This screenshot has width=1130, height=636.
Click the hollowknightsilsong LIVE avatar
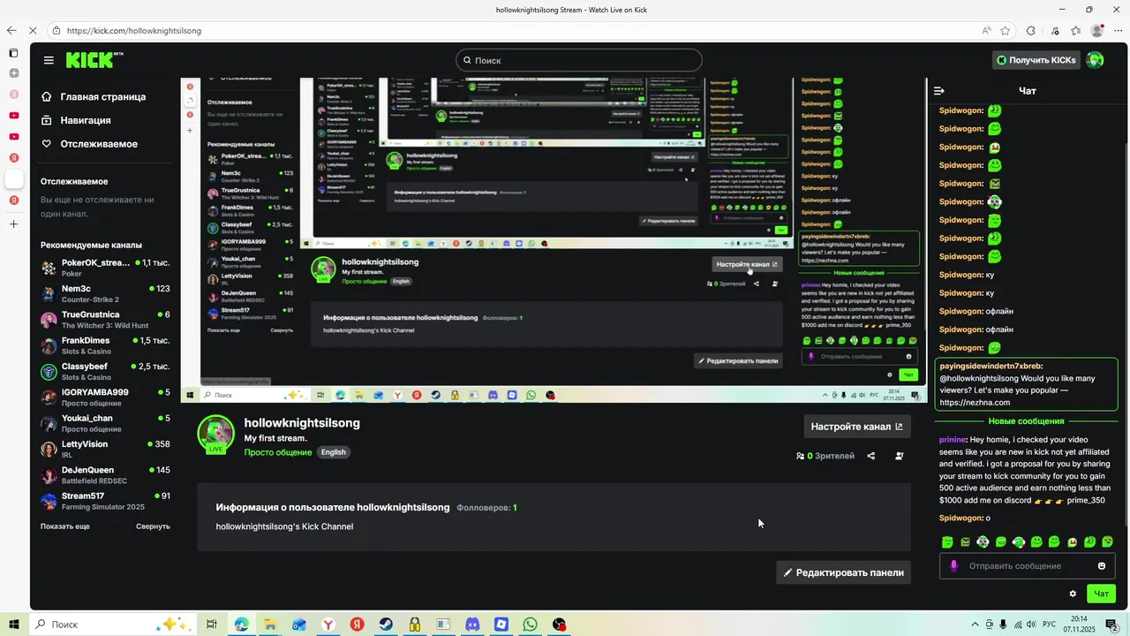click(215, 435)
